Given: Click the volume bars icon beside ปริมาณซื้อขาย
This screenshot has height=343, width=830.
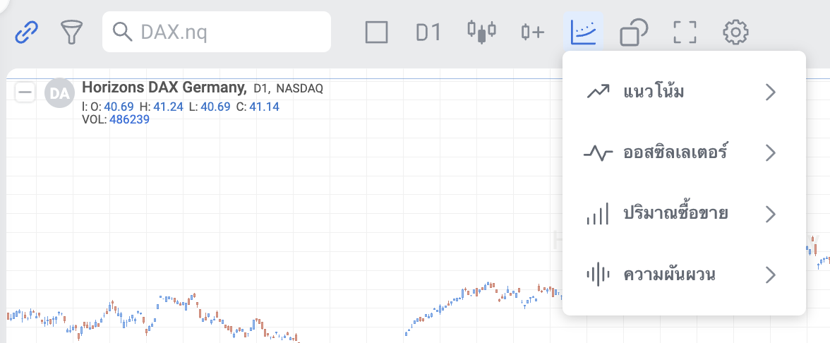Looking at the screenshot, I should [598, 214].
